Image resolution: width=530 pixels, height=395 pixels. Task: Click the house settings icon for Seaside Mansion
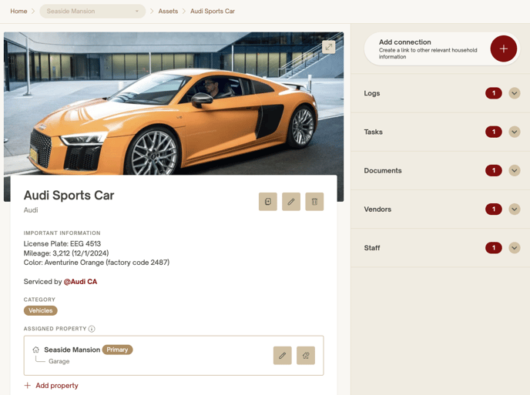[306, 356]
